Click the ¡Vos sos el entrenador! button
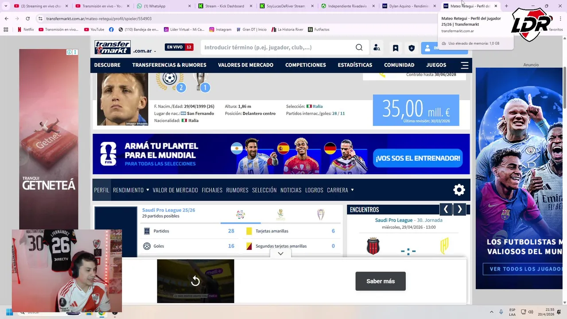This screenshot has width=567, height=319. pyautogui.click(x=418, y=158)
